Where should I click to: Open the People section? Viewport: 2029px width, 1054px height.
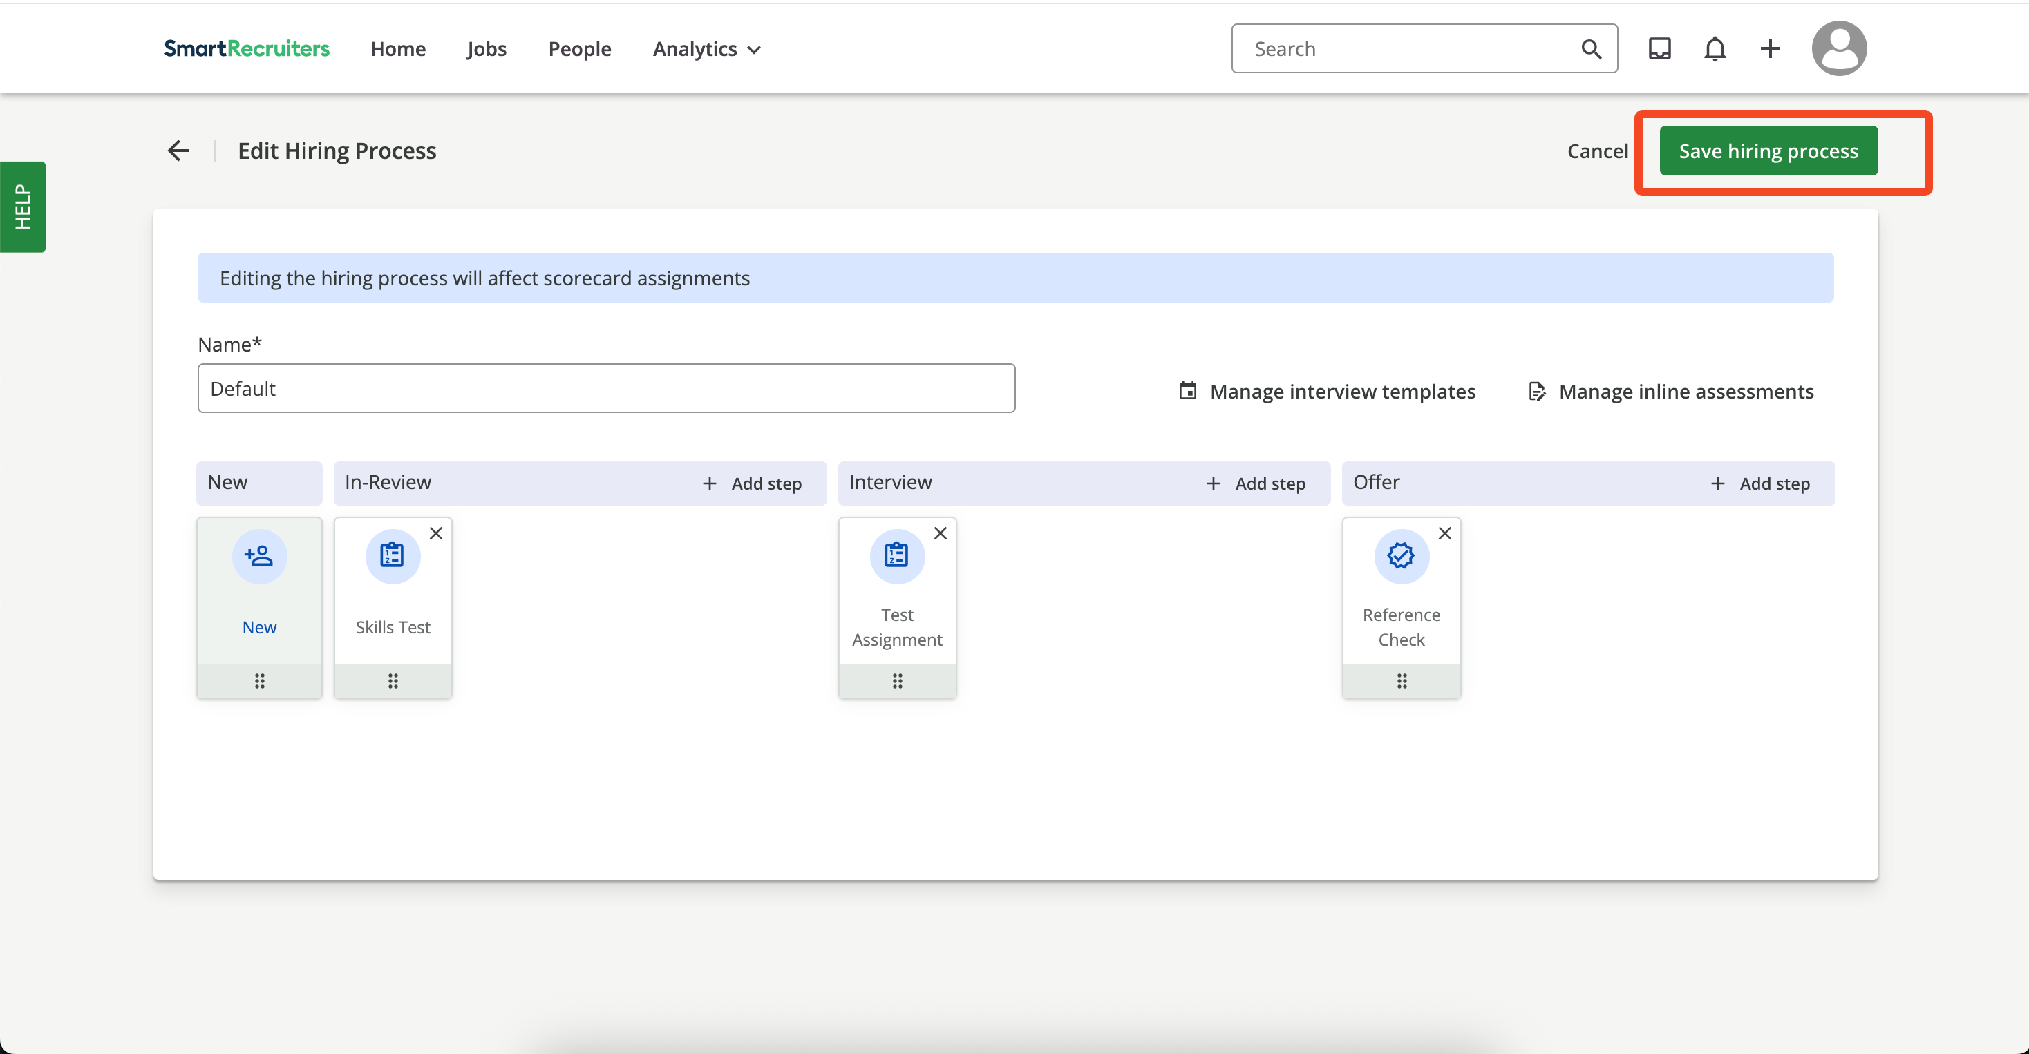click(579, 49)
